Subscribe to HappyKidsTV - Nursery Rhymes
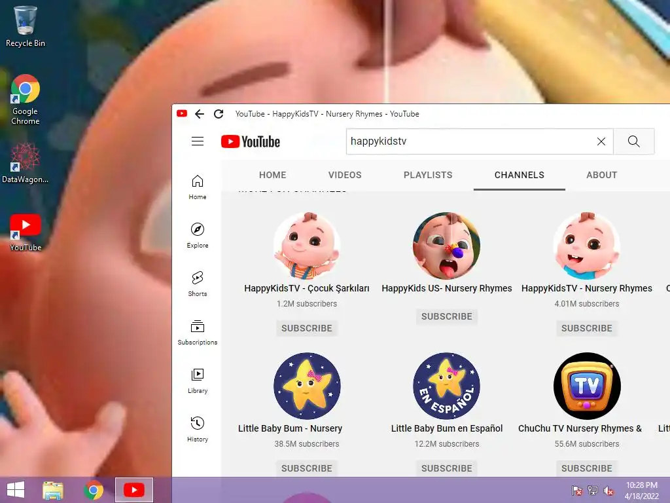670x503 pixels. [x=587, y=328]
